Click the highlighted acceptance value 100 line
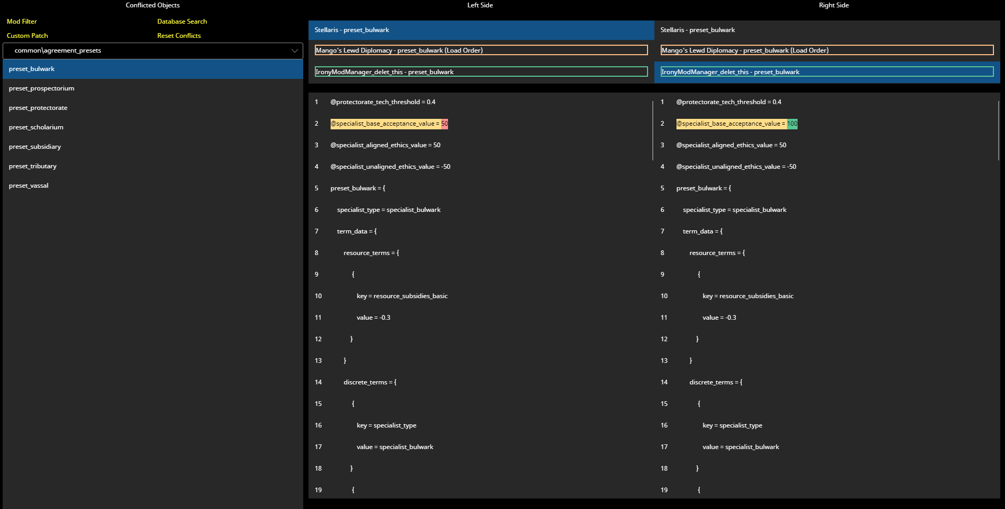Viewport: 1005px width, 509px height. 737,124
